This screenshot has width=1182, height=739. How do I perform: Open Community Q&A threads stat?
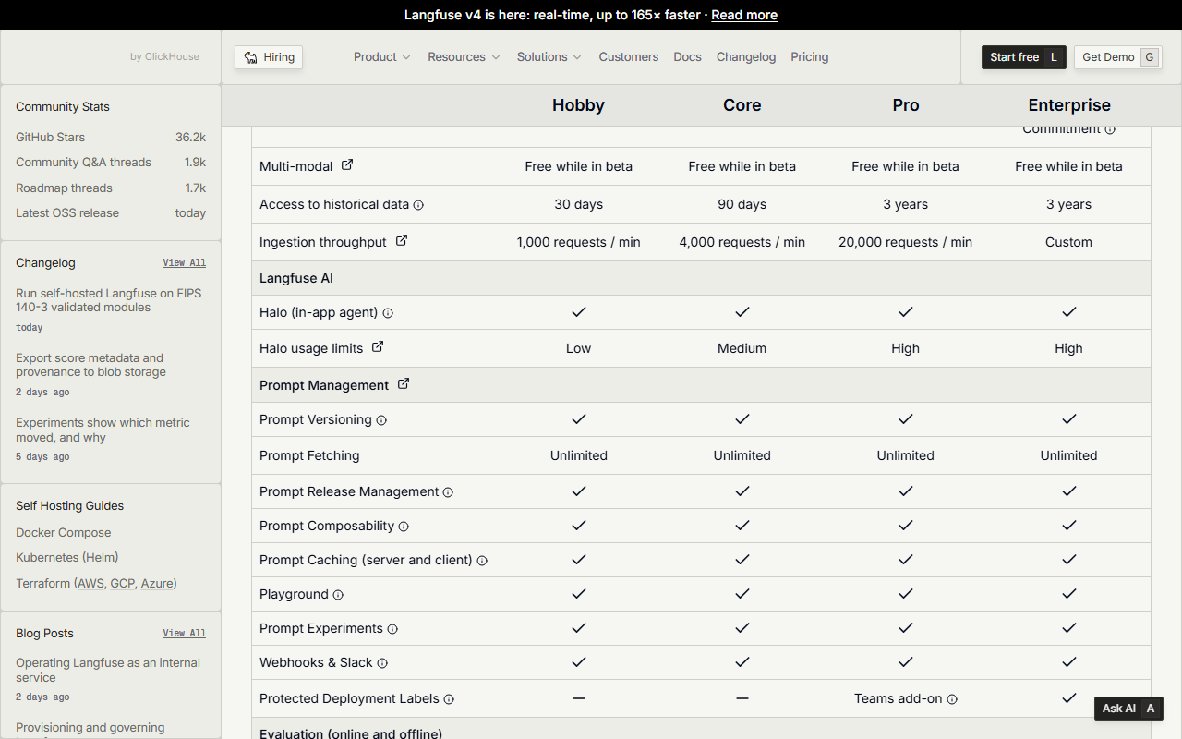(111, 163)
